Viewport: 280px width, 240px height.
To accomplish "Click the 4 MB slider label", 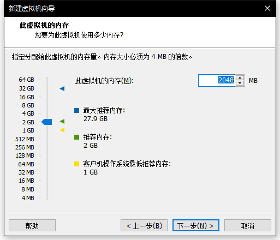I will pyautogui.click(x=28, y=198).
